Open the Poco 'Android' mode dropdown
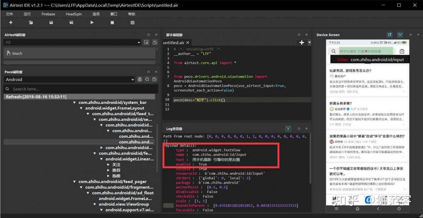 coord(133,79)
